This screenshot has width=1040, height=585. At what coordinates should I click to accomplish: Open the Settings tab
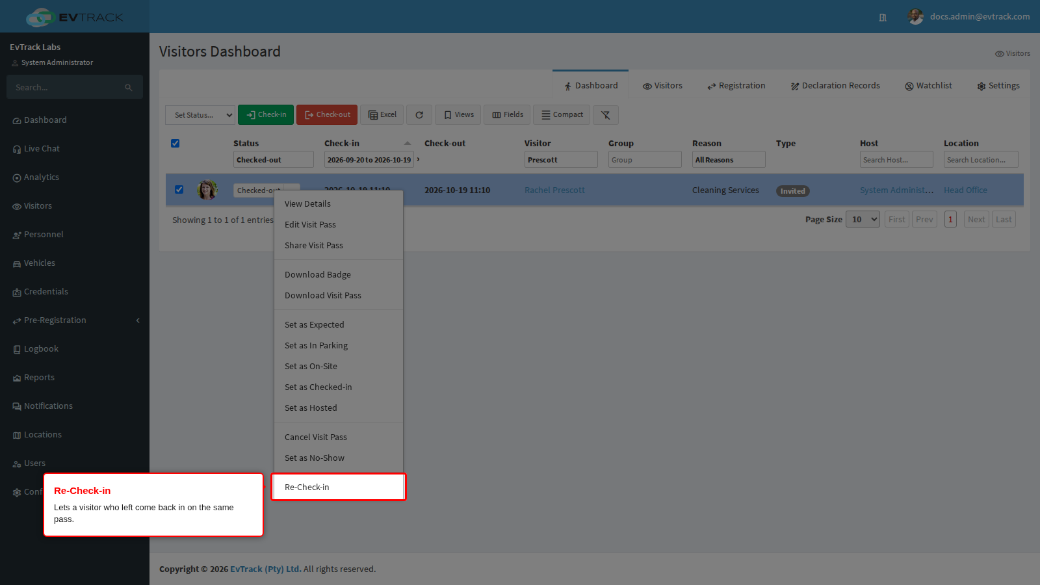pos(998,86)
